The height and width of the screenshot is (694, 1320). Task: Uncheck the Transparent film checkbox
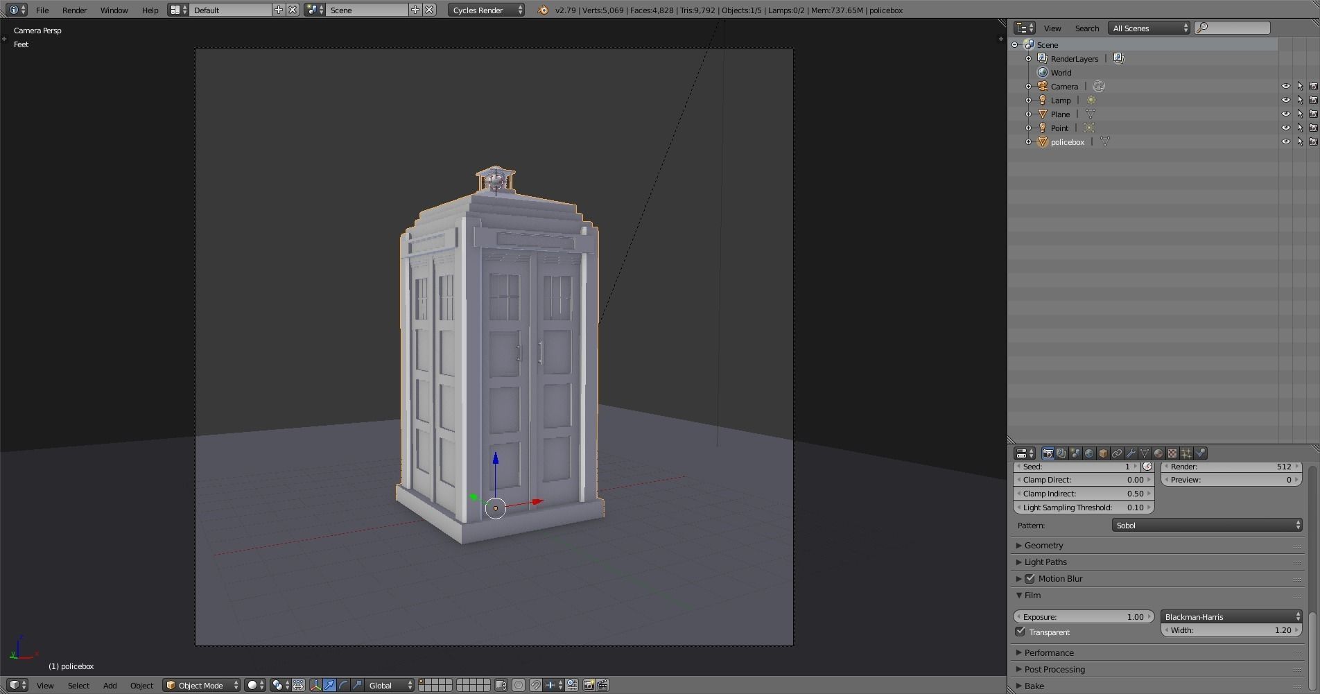pos(1021,632)
